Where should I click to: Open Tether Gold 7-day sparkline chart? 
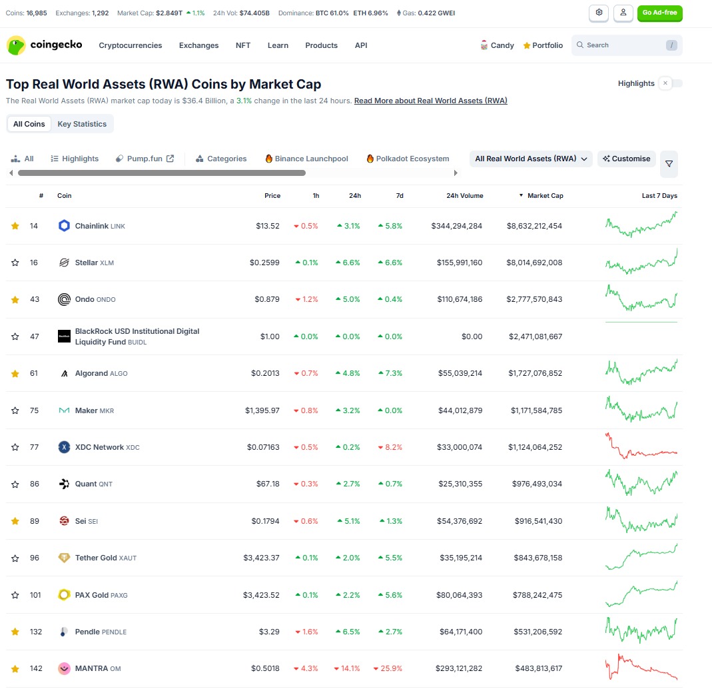(x=641, y=557)
